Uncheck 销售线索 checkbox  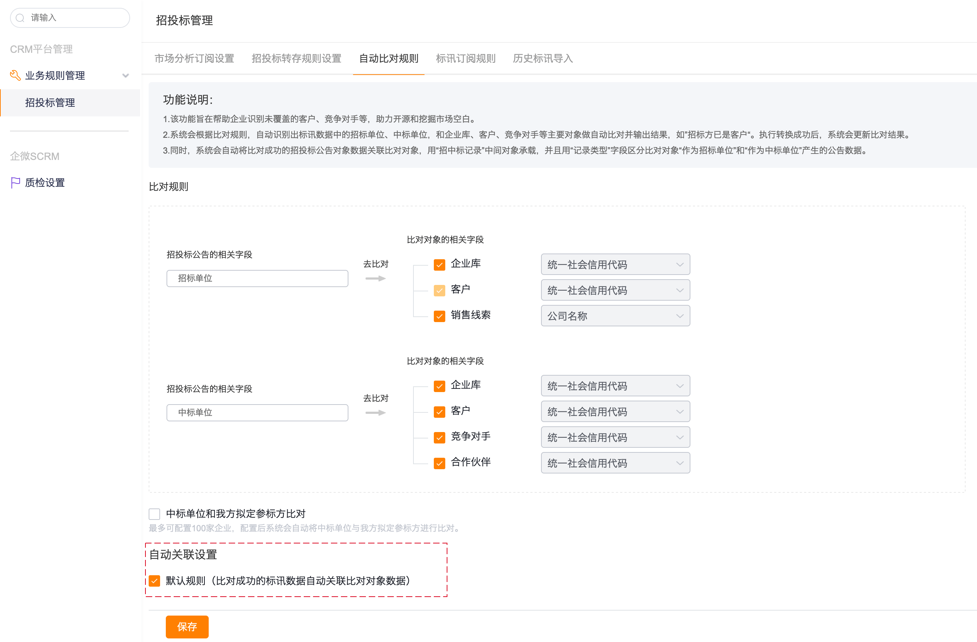439,316
